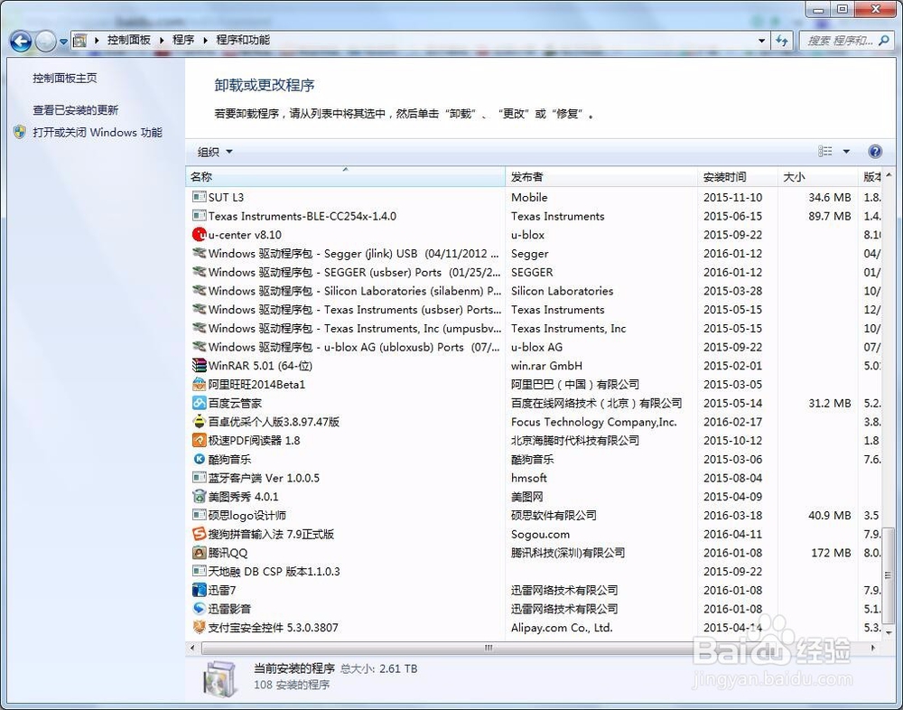
Task: Click install date 2016-04-11 cell
Action: click(x=732, y=534)
